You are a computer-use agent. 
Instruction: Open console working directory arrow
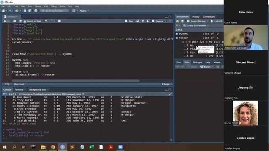pos(83,94)
